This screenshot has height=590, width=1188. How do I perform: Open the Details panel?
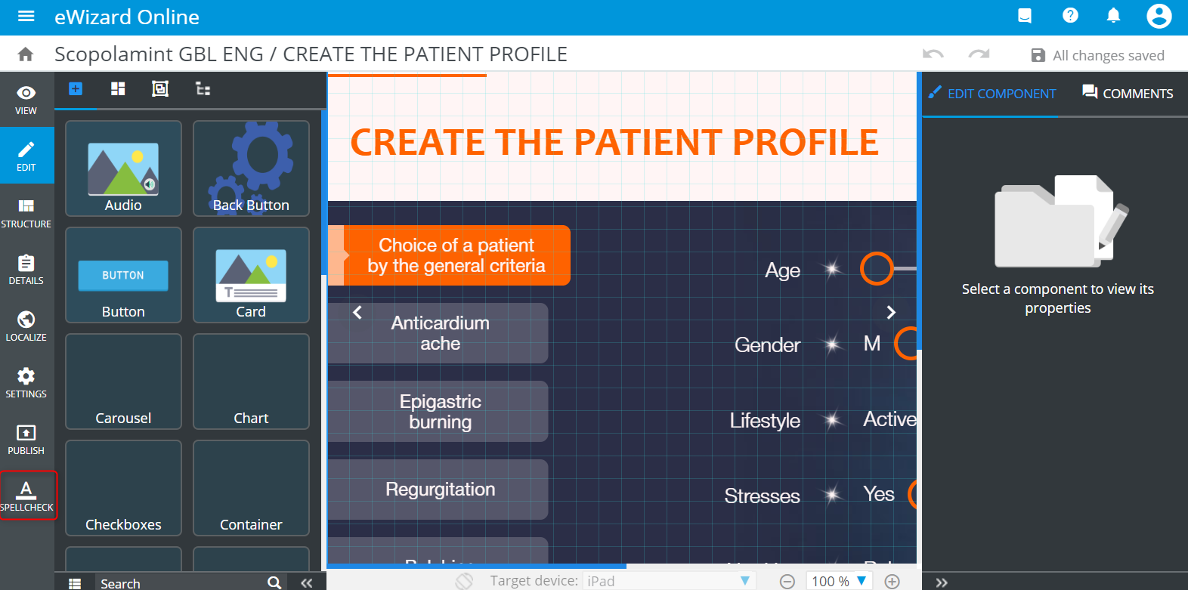point(26,269)
